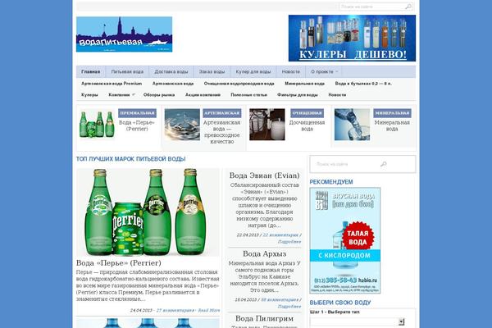This screenshot has width=492, height=328.
Task: Open the Доочищенная вода featured title
Action: [x=307, y=125]
